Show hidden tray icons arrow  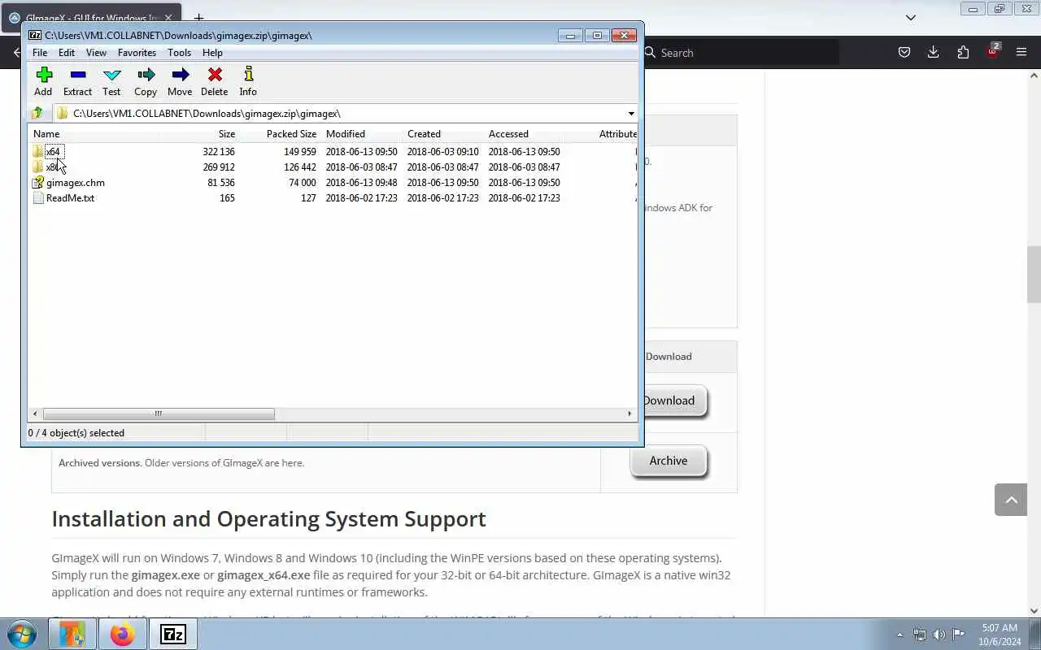tap(899, 635)
